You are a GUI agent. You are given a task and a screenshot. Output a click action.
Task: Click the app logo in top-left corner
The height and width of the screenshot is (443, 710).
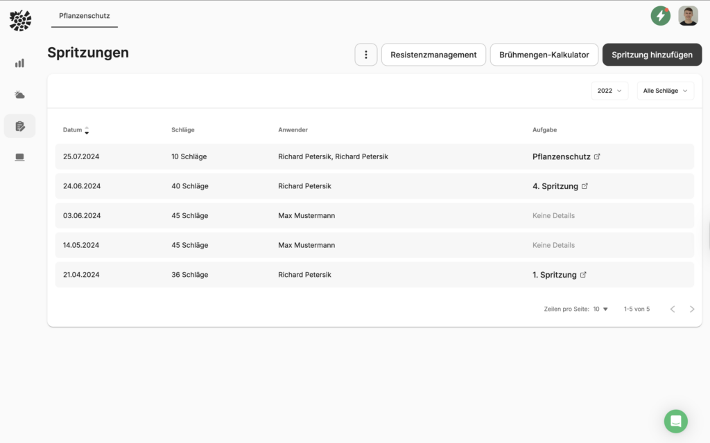tap(20, 20)
